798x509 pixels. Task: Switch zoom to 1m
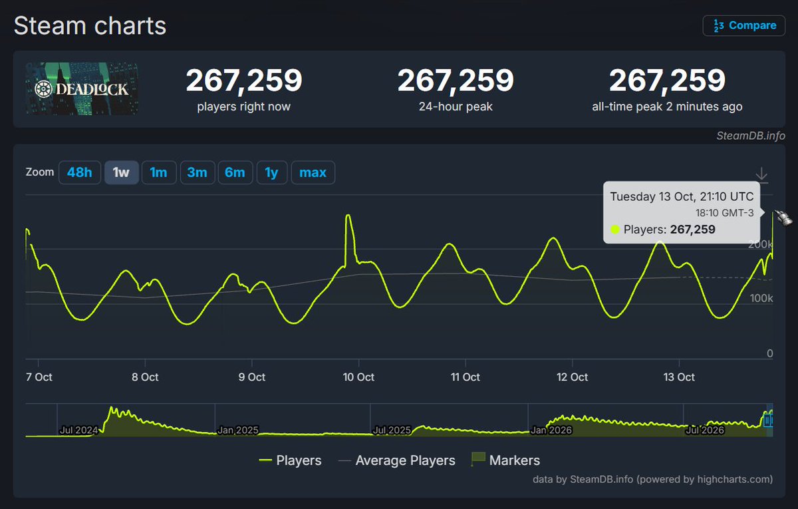click(158, 172)
